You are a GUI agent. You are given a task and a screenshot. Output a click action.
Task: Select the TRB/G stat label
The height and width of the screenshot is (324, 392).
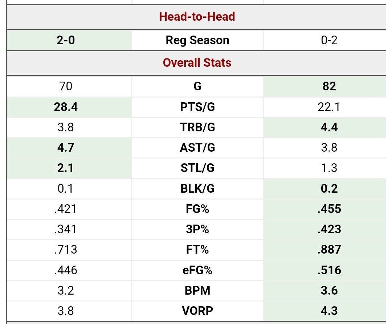click(197, 127)
